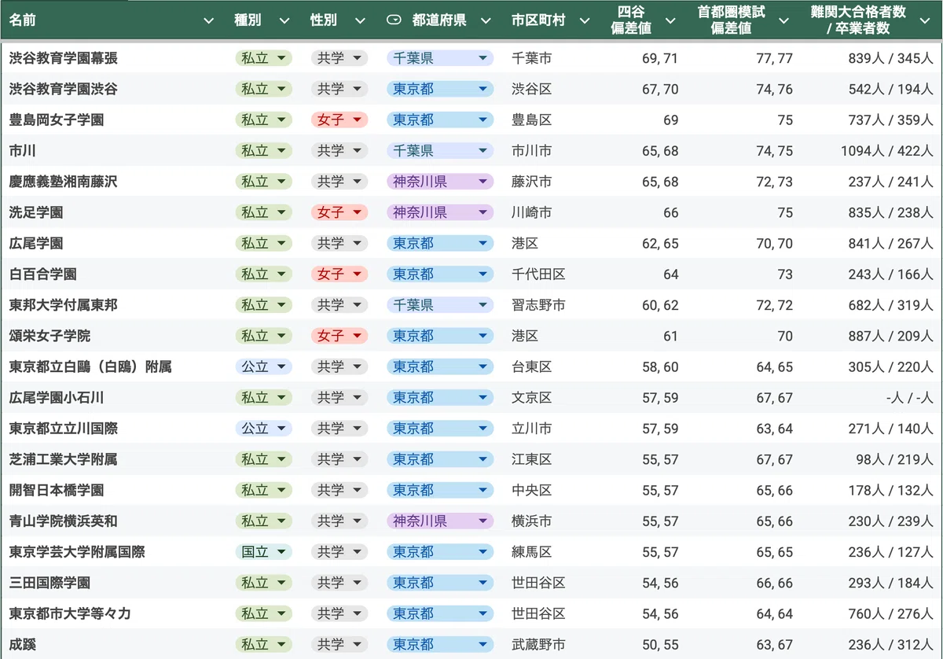The image size is (943, 659).
Task: Open 公立 chip for 東京都立立川国際
Action: [x=263, y=429]
